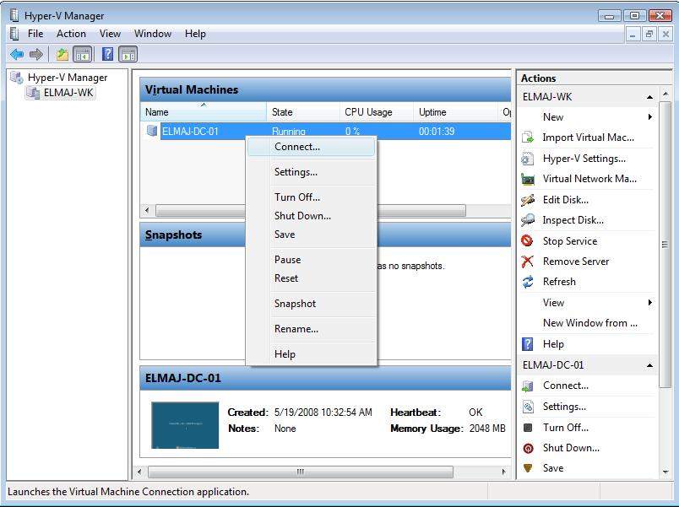
Task: Sort virtual machines by Uptime column
Action: [456, 112]
